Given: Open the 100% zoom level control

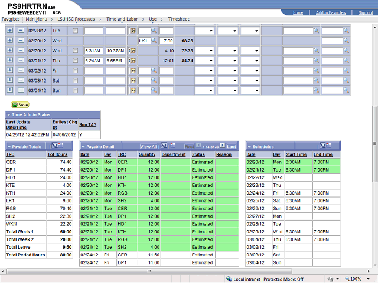Looking at the screenshot, I should click(x=358, y=279).
